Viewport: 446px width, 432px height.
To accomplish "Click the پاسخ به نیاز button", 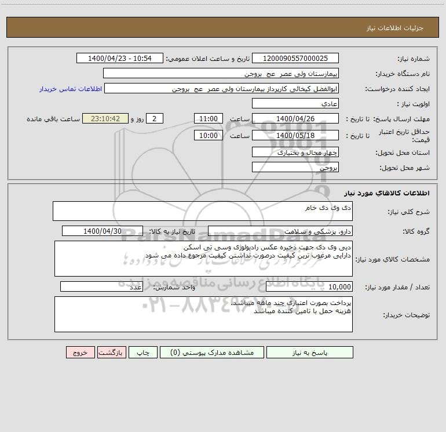I will coord(310,352).
